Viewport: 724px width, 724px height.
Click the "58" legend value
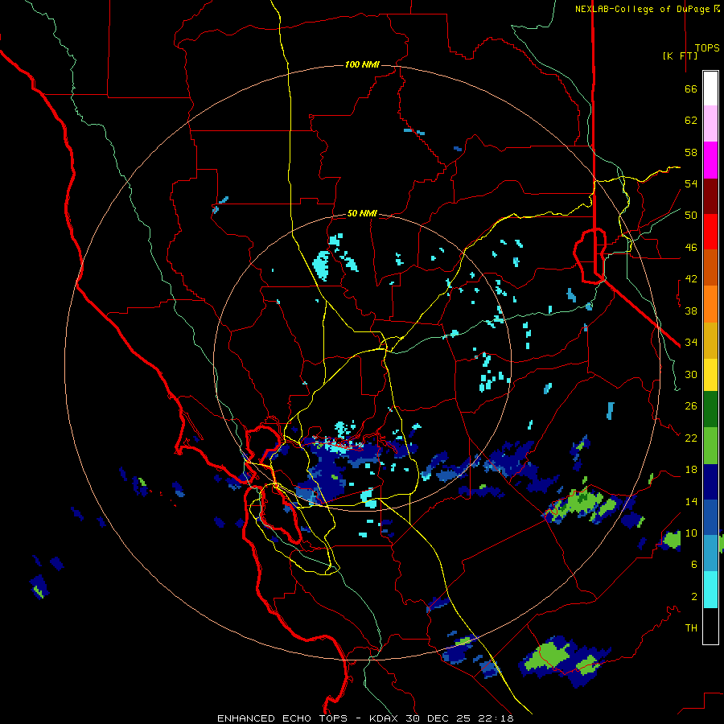click(x=691, y=152)
